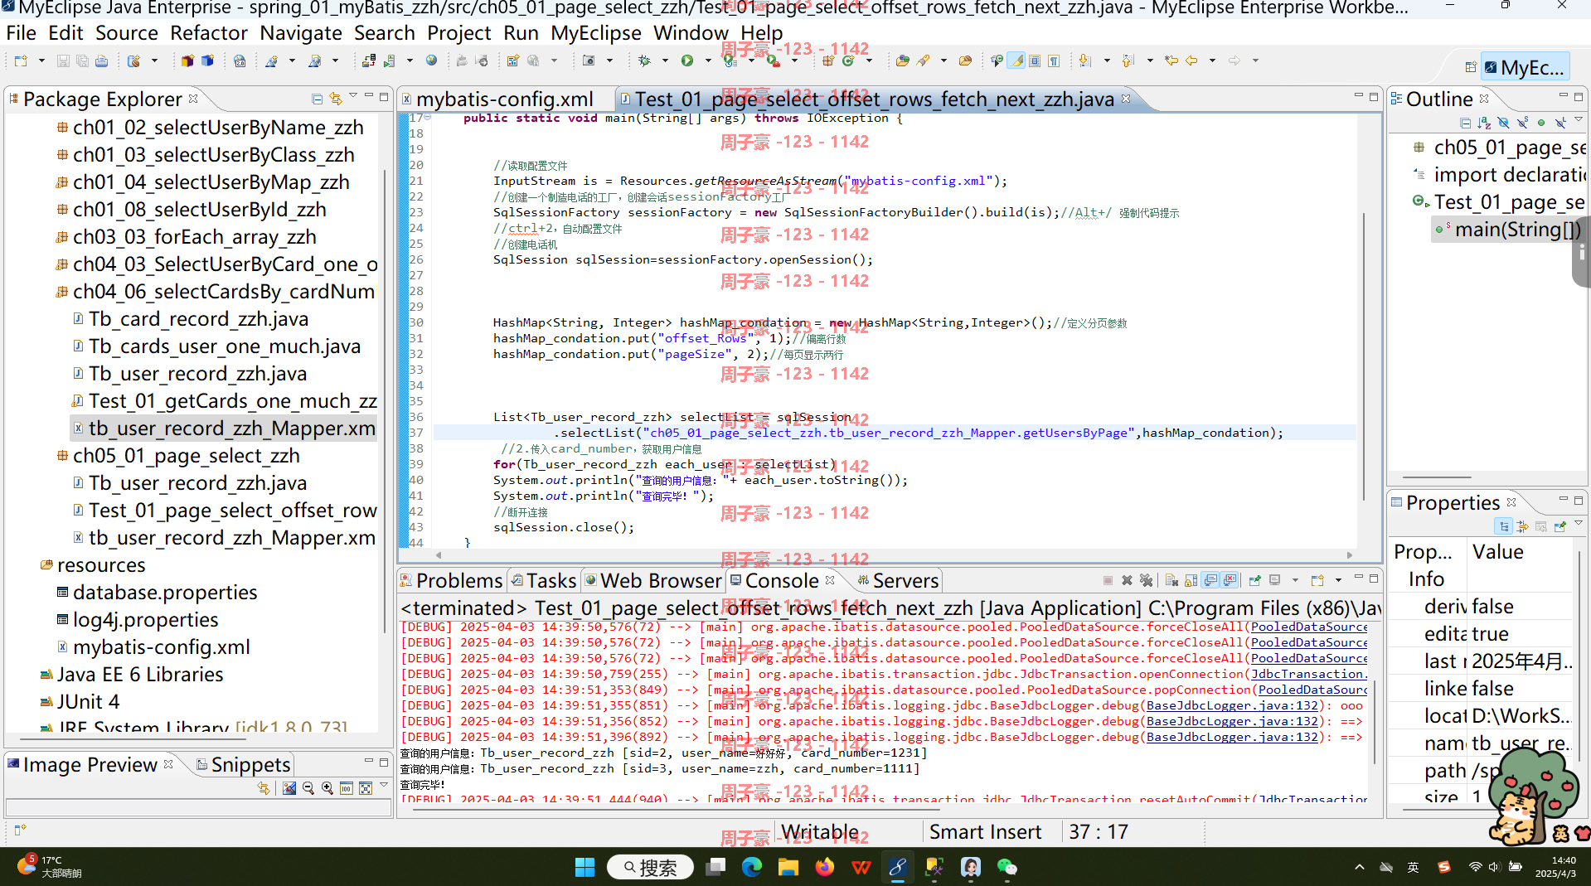
Task: Open Back navigation history dropdown
Action: click(x=1212, y=61)
